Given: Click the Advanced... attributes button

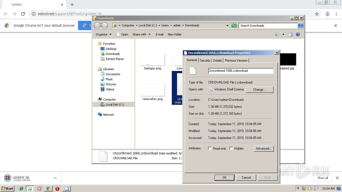Looking at the screenshot, I should click(x=263, y=149).
